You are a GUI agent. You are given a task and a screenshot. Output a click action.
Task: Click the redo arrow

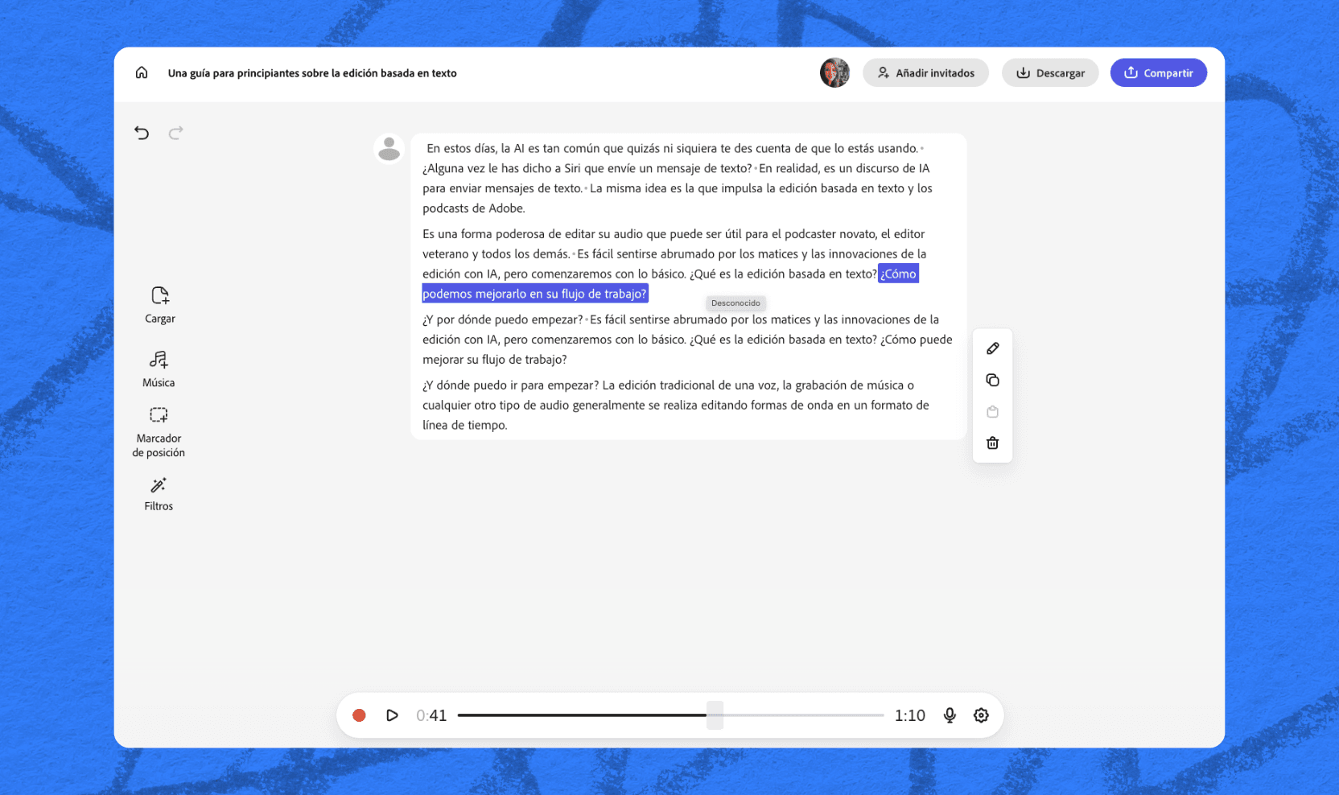[x=175, y=133]
